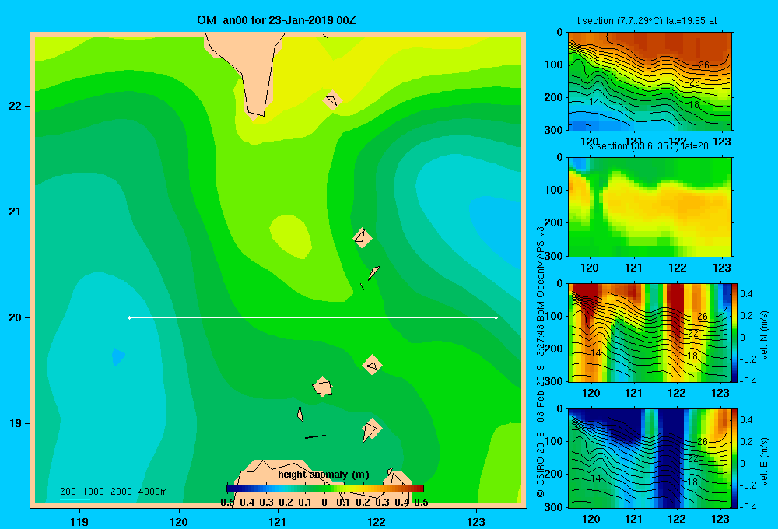Click the depth contour legend '200 1000 2000 4000m'

click(x=113, y=492)
